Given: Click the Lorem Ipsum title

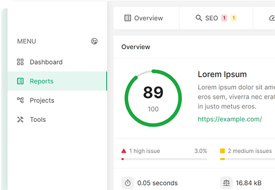Looking at the screenshot, I should [222, 74].
